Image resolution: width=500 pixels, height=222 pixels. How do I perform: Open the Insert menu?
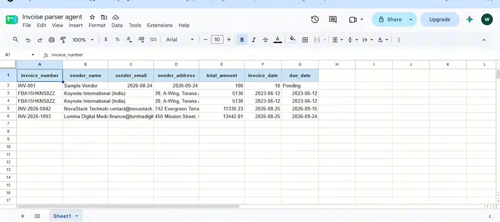[x=76, y=25]
